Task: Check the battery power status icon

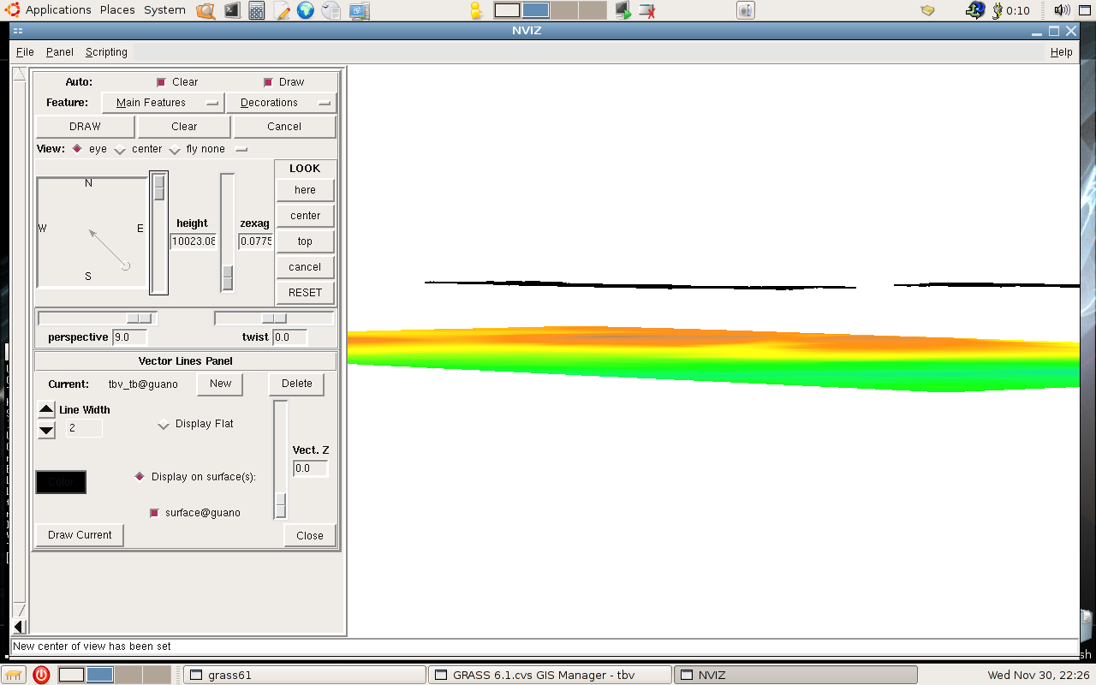Action: tap(997, 10)
